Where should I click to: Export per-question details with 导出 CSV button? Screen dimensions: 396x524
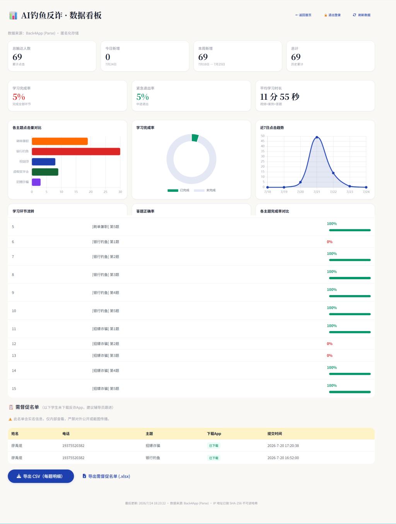tap(41, 476)
